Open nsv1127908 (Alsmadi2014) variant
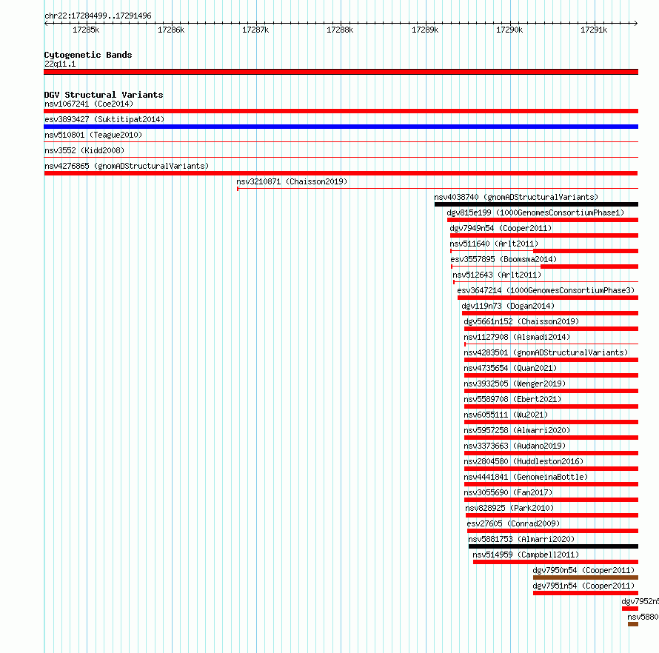Image resolution: width=659 pixels, height=653 pixels. pos(517,337)
